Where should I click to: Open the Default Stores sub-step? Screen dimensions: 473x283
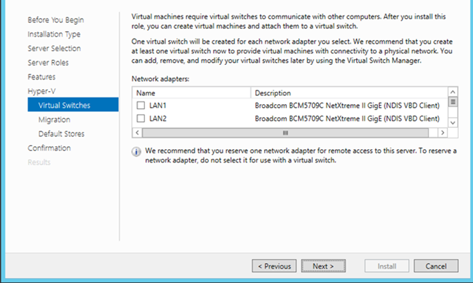click(62, 134)
